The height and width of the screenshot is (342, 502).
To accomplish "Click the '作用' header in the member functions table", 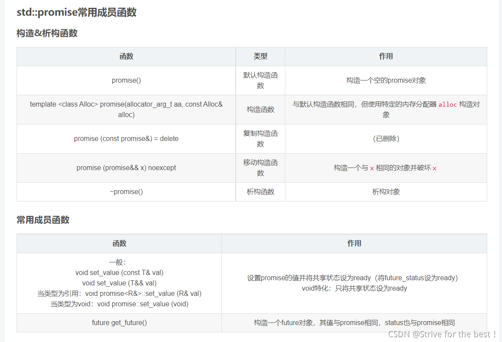I will click(354, 243).
